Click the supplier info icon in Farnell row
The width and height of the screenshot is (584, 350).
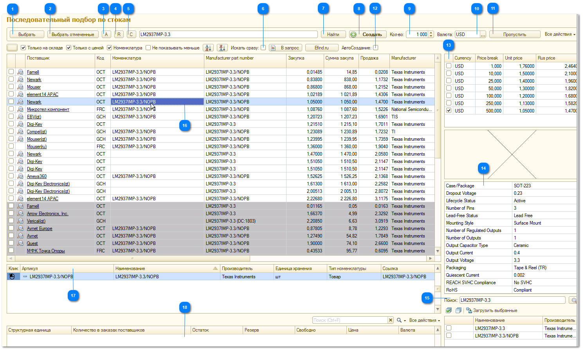20,72
